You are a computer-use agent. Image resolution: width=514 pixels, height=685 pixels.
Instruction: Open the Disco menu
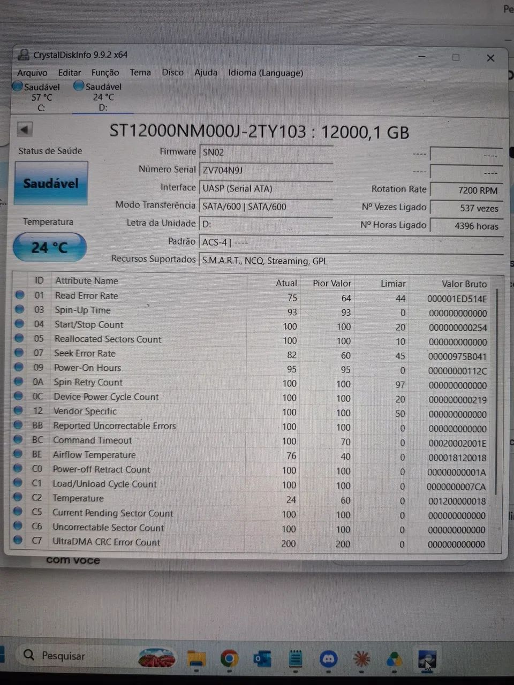pos(172,72)
